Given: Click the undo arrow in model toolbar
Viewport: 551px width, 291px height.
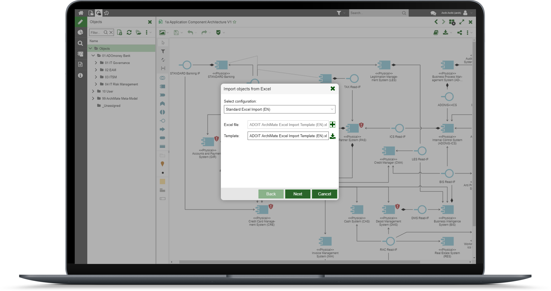Looking at the screenshot, I should pos(190,33).
